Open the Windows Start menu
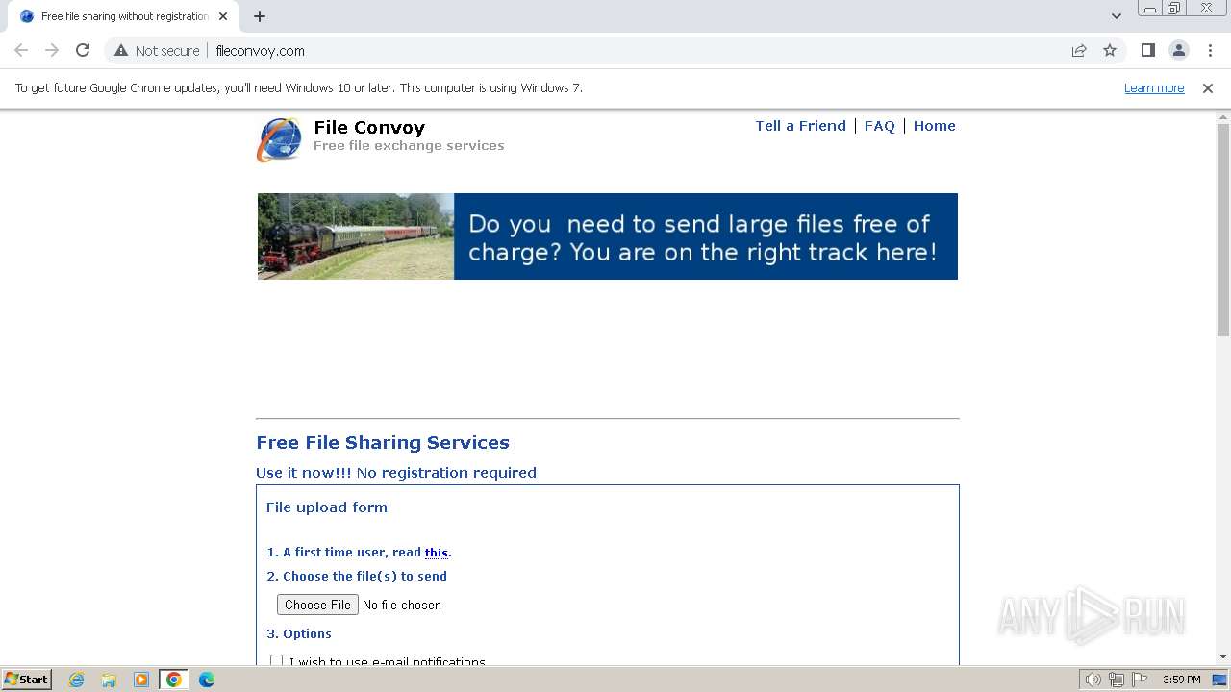Viewport: 1231px width, 692px height. click(x=26, y=680)
